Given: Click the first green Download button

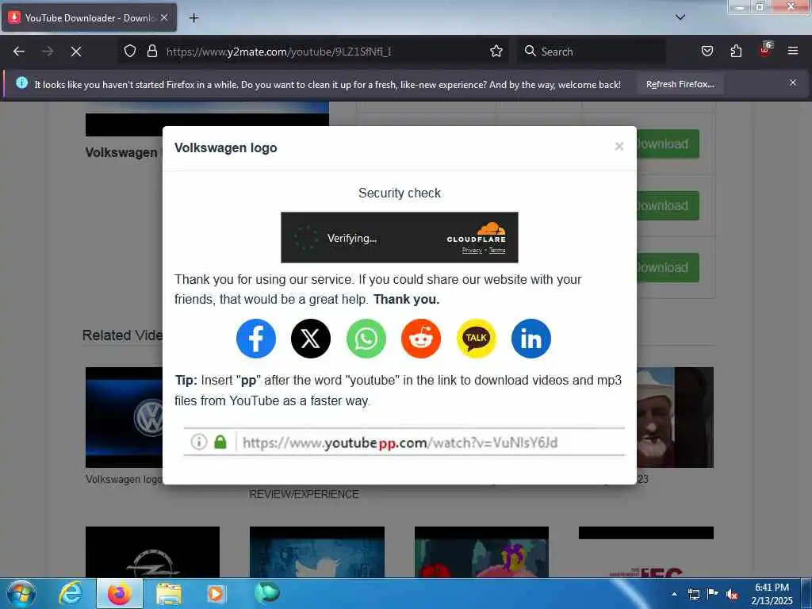Looking at the screenshot, I should [x=668, y=144].
